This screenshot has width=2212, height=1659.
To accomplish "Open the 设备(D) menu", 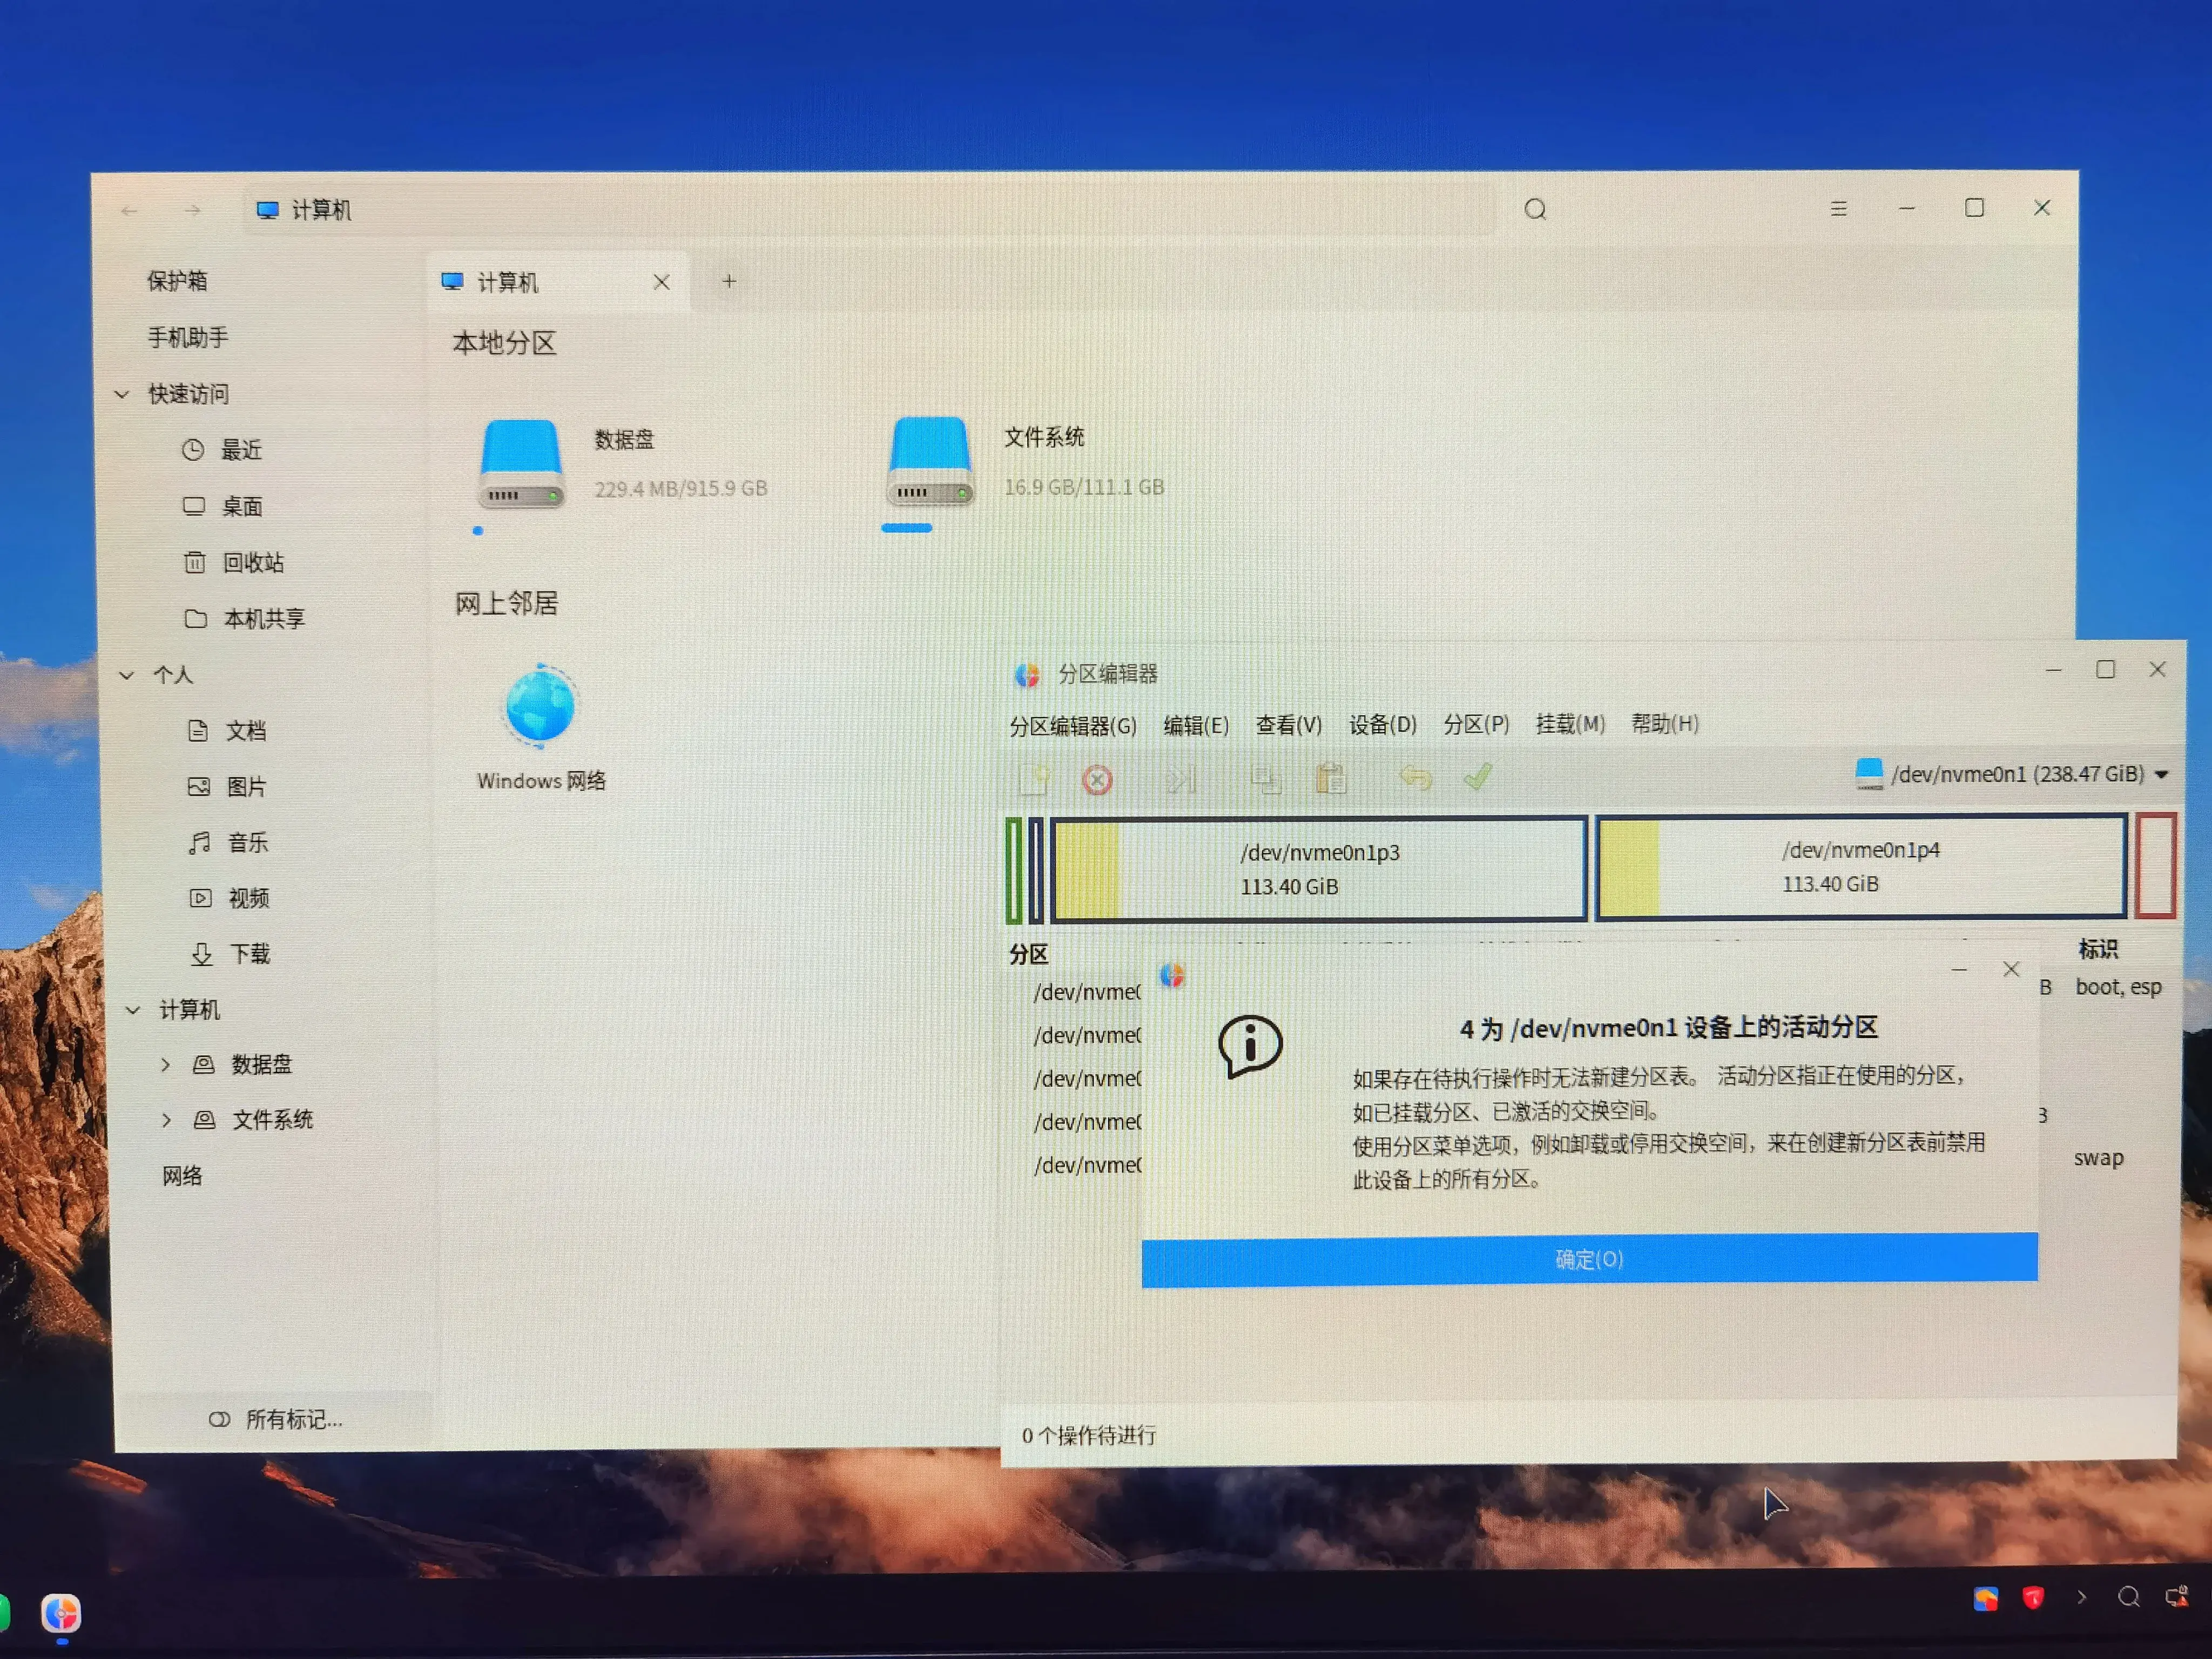I will pyautogui.click(x=1383, y=724).
